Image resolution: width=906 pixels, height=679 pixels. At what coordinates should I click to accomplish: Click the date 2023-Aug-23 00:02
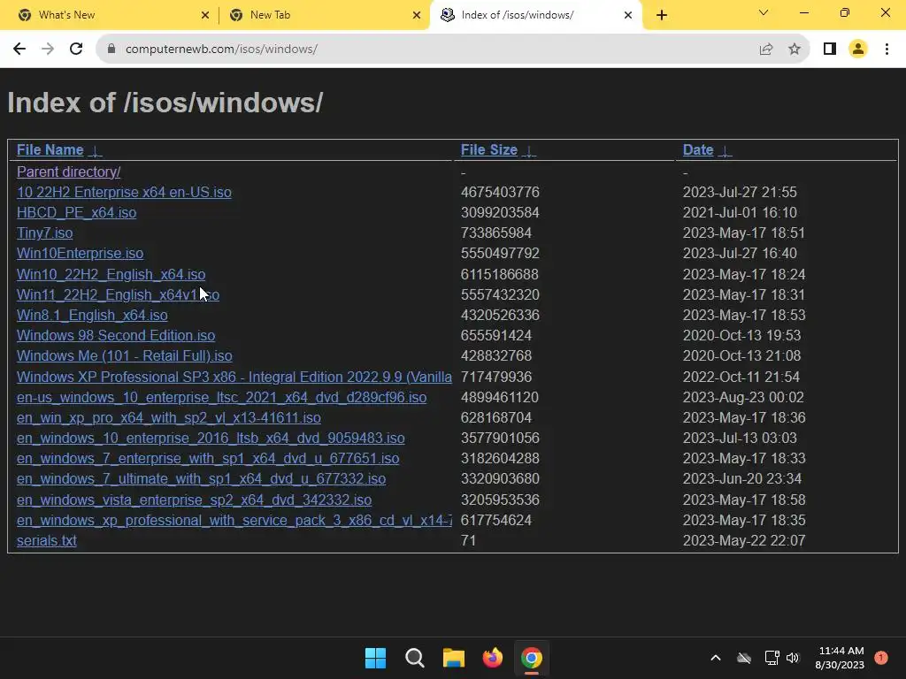click(x=743, y=397)
